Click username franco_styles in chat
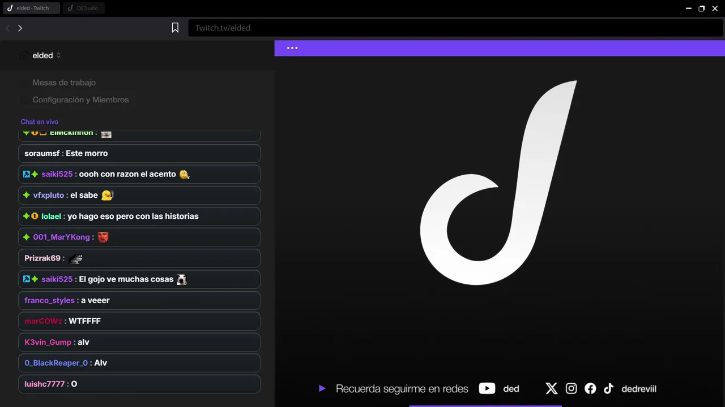This screenshot has width=725, height=407. tap(49, 300)
